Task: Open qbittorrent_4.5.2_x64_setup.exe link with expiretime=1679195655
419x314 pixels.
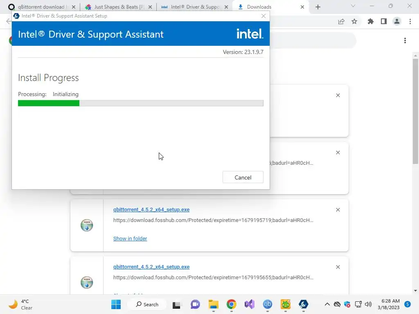Action: [151, 267]
